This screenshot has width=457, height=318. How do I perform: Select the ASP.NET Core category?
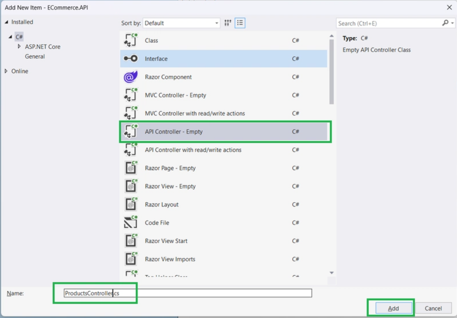43,46
